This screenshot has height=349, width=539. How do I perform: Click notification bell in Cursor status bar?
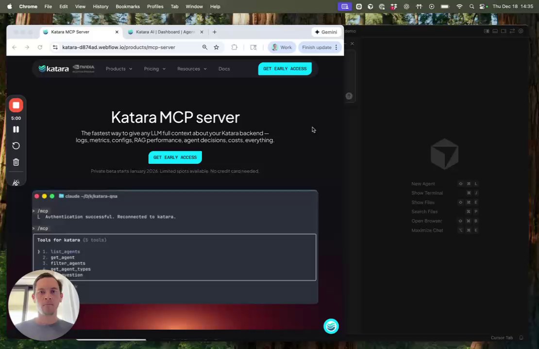click(x=521, y=338)
